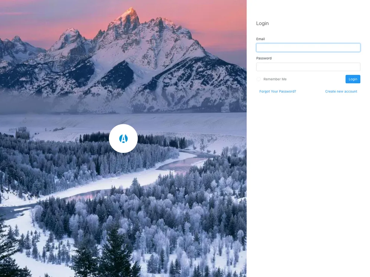This screenshot has width=370, height=277.
Task: Click Create new account to register
Action: (341, 91)
